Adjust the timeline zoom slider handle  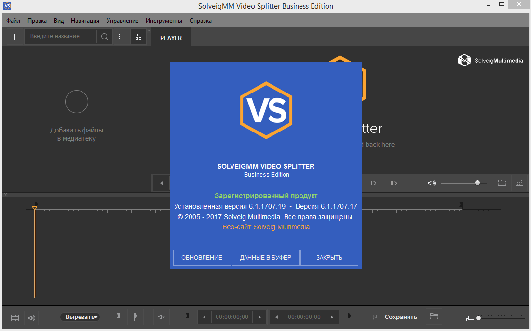pyautogui.click(x=478, y=318)
